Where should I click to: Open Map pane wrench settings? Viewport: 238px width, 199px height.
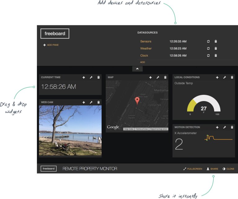tap(158, 78)
